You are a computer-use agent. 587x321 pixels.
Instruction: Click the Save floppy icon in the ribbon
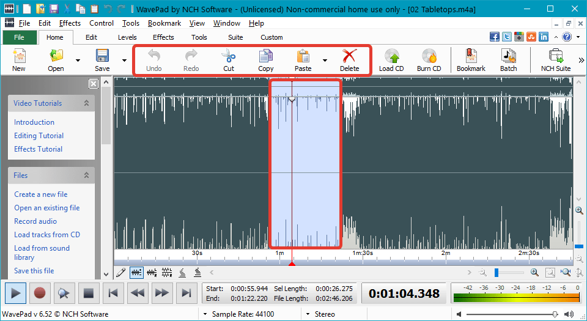[x=102, y=56]
